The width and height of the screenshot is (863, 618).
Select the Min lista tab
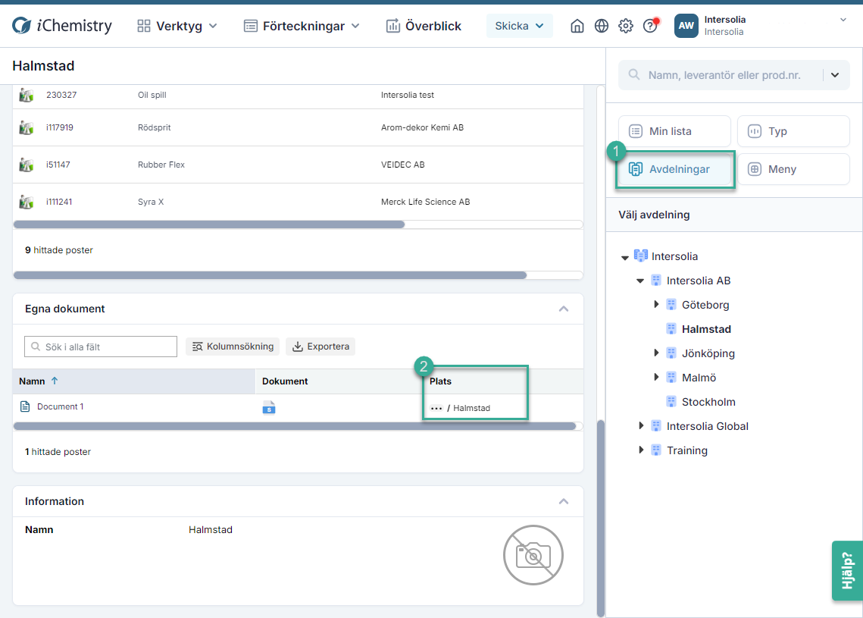674,131
